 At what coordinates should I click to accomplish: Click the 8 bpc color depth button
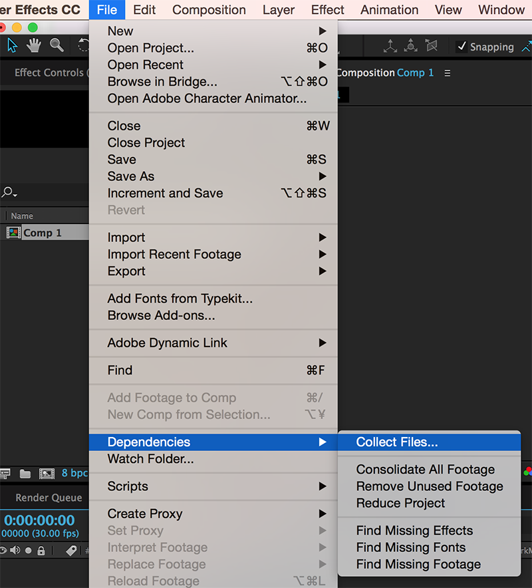[74, 473]
